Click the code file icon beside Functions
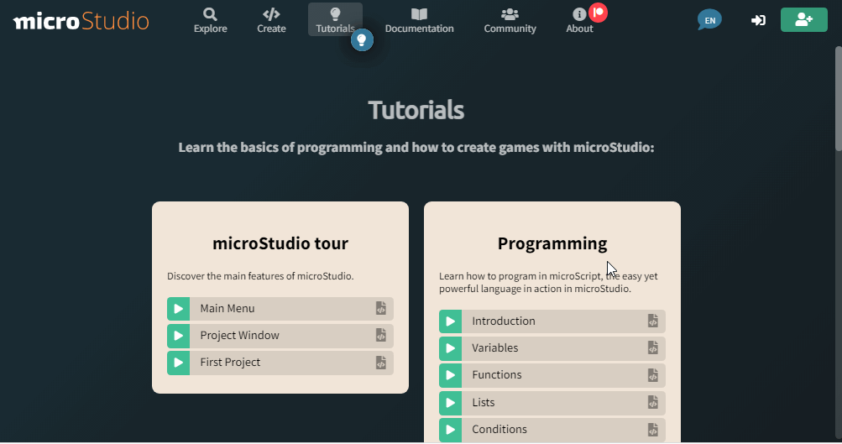This screenshot has width=842, height=444. [652, 375]
